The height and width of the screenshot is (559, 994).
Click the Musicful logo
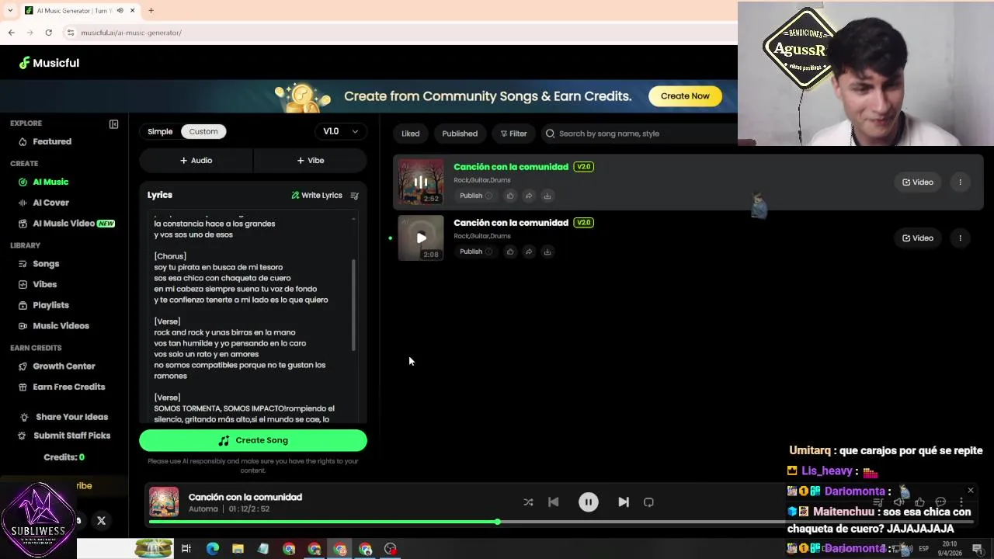(x=49, y=63)
